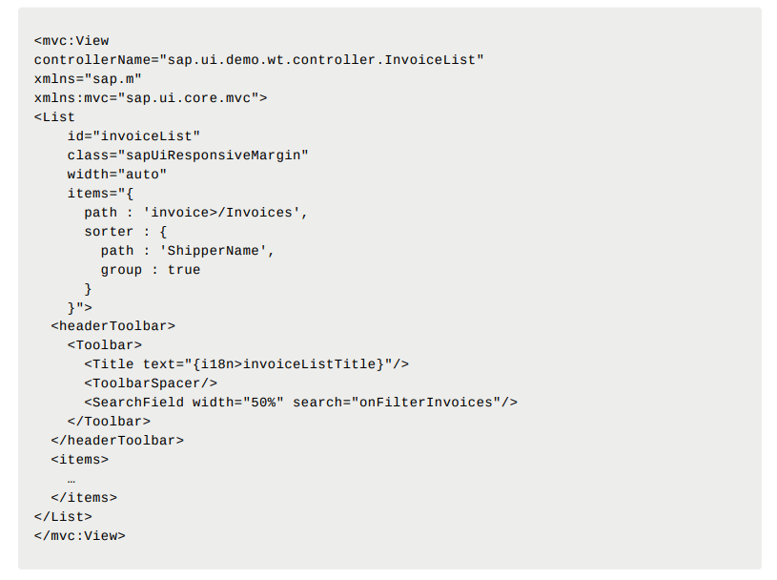The width and height of the screenshot is (777, 580).
Task: Click the xmlns="sap.m" line
Action: click(x=88, y=79)
